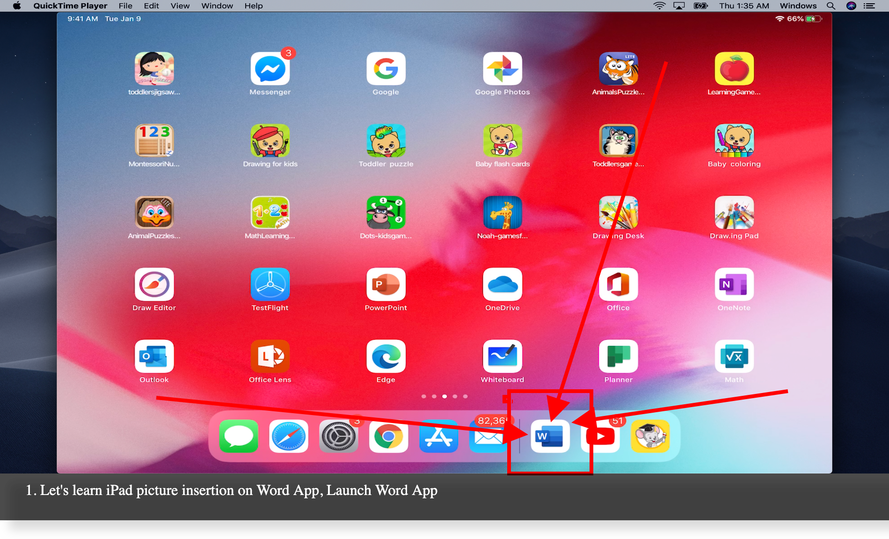Screen dimensions: 889x539
Task: Launch Office Lens app
Action: [270, 357]
